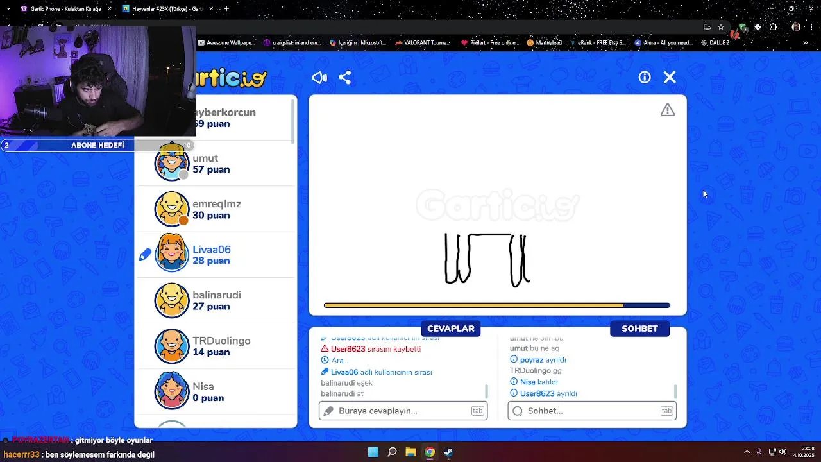Image resolution: width=821 pixels, height=462 pixels.
Task: Leave the room with the X icon
Action: [670, 77]
